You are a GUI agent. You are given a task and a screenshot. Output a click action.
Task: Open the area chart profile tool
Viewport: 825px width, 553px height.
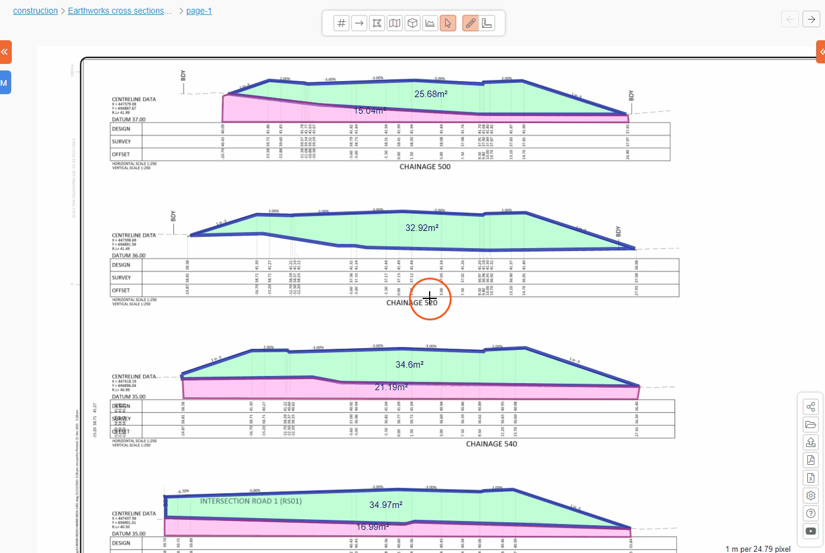tap(430, 23)
